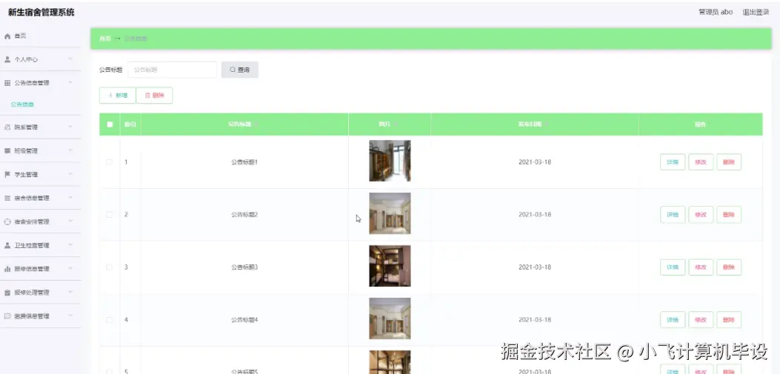Select the 公告信息 submenu item
Screen dimensions: 780x374
(x=22, y=104)
